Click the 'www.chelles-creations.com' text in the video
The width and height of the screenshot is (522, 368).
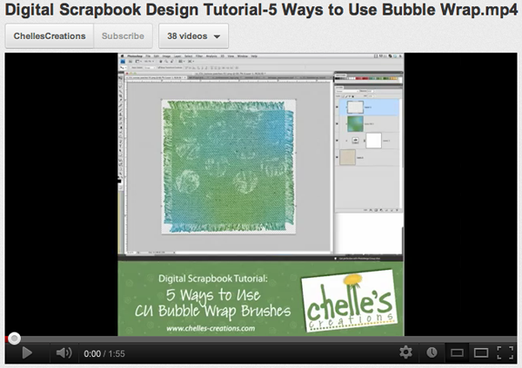click(x=211, y=328)
